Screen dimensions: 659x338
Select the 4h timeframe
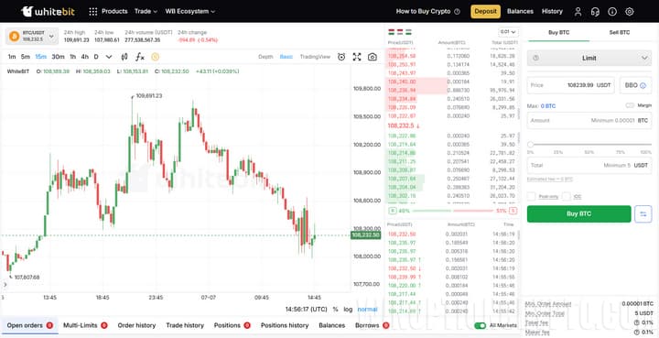(85, 57)
